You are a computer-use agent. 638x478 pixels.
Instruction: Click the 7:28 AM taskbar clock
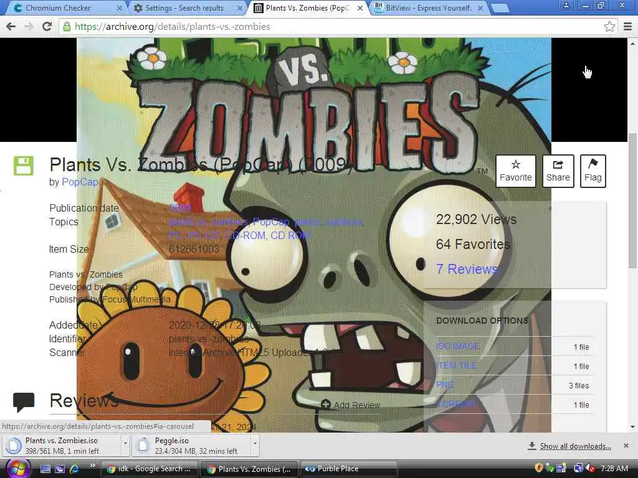point(614,469)
